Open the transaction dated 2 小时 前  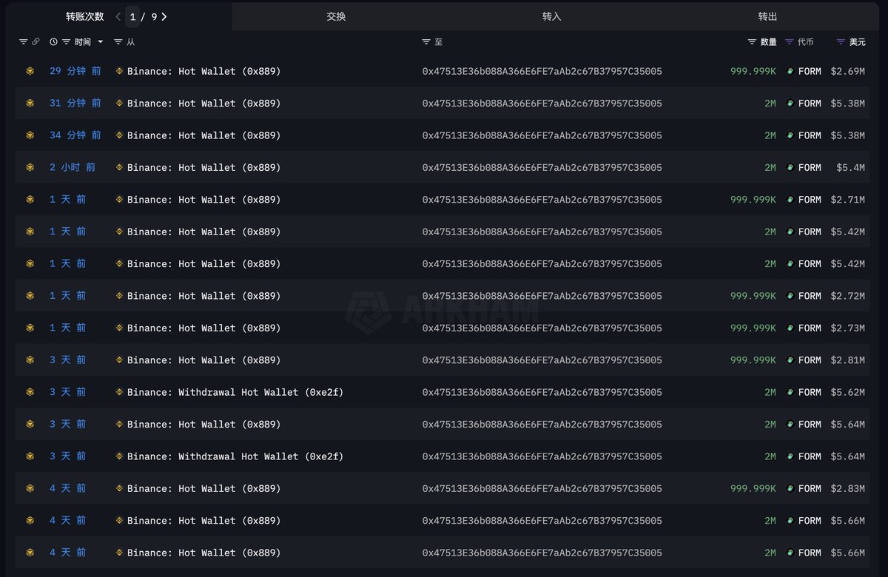pyautogui.click(x=73, y=167)
